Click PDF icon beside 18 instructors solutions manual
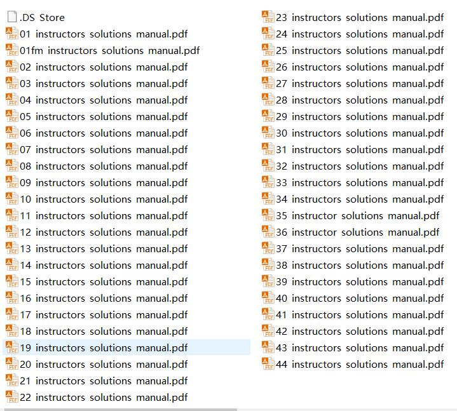This screenshot has height=411, width=457. point(12,330)
